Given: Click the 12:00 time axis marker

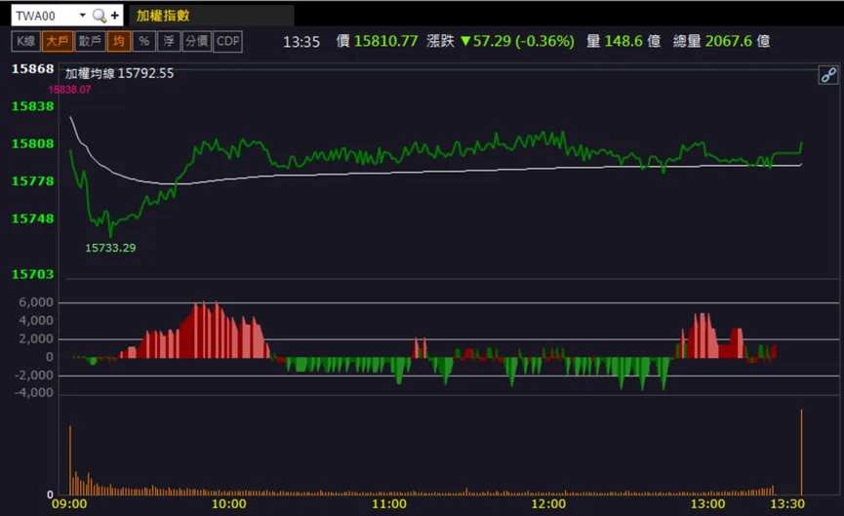Looking at the screenshot, I should tap(548, 504).
